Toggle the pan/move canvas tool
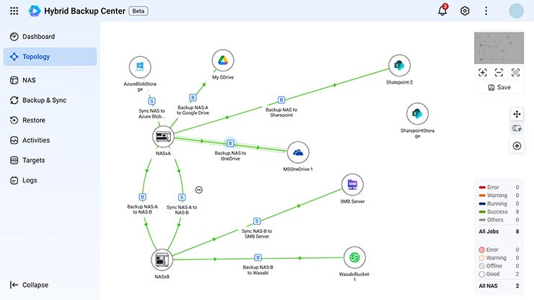This screenshot has width=534, height=300. [x=517, y=114]
